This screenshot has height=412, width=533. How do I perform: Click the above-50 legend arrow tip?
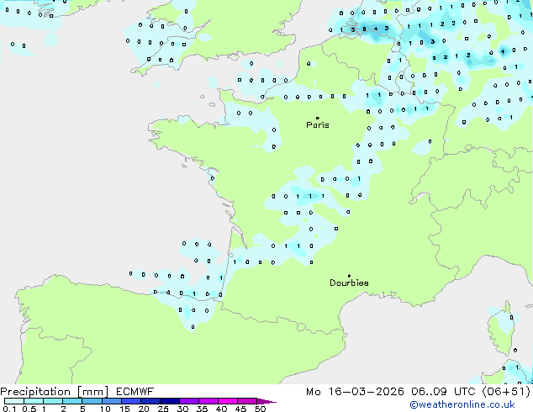(266, 401)
